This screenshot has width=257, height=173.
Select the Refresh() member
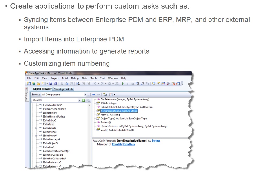pyautogui.click(x=105, y=122)
